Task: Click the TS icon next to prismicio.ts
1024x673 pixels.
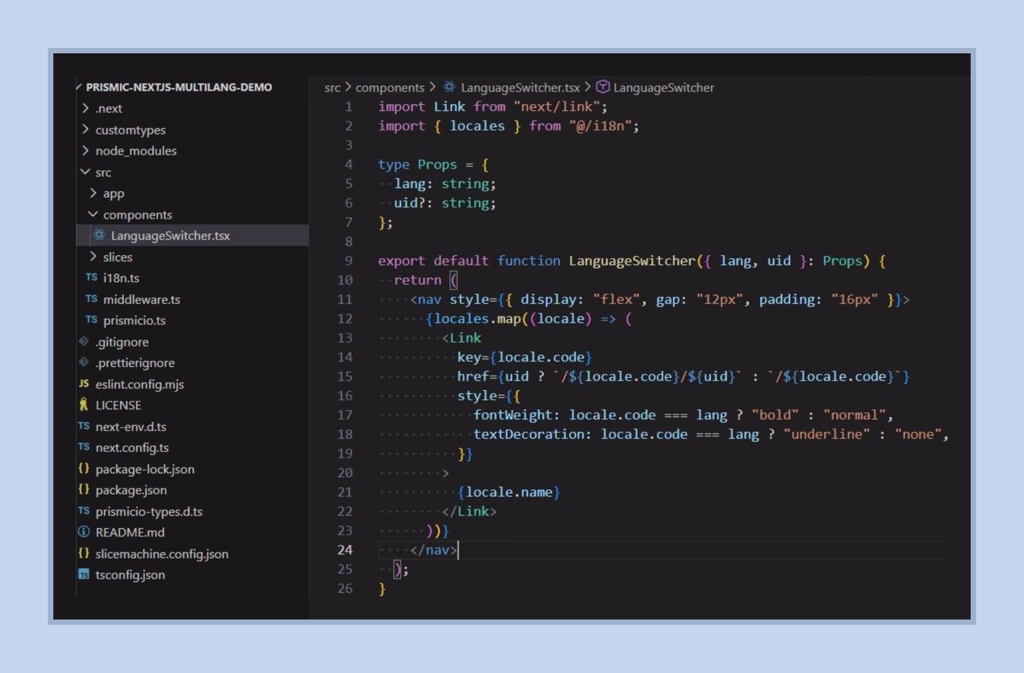Action: (91, 320)
